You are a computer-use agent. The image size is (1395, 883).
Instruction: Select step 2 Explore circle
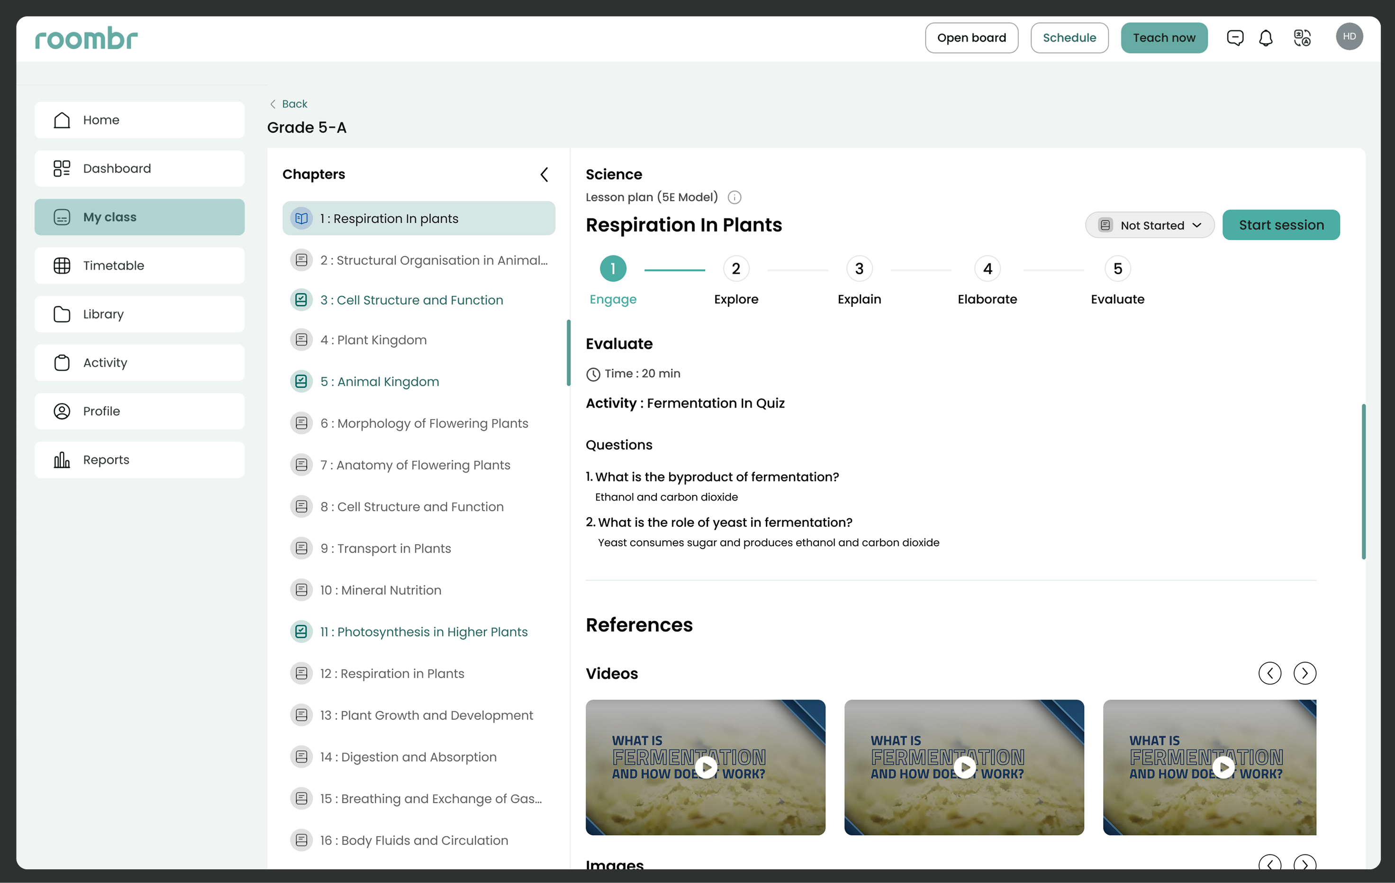736,269
